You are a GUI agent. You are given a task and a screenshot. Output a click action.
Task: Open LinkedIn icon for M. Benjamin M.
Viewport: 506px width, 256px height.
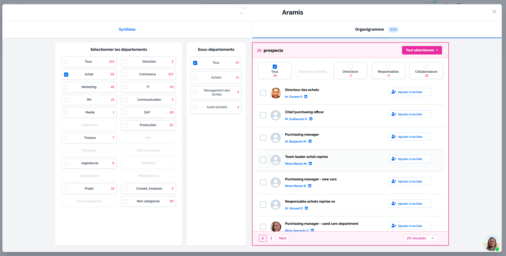(x=310, y=141)
